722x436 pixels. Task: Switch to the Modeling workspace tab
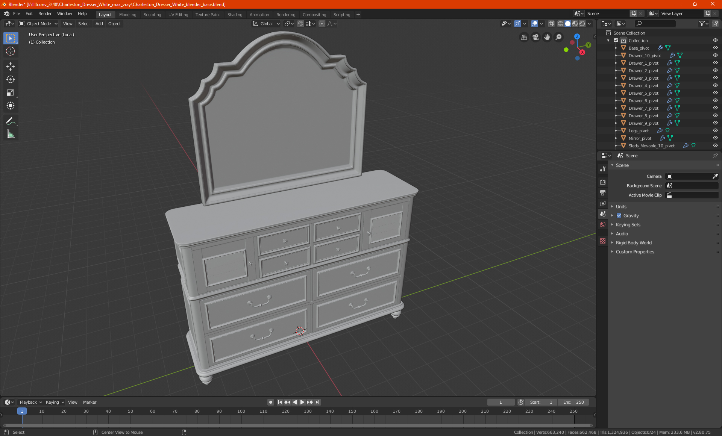pyautogui.click(x=127, y=15)
